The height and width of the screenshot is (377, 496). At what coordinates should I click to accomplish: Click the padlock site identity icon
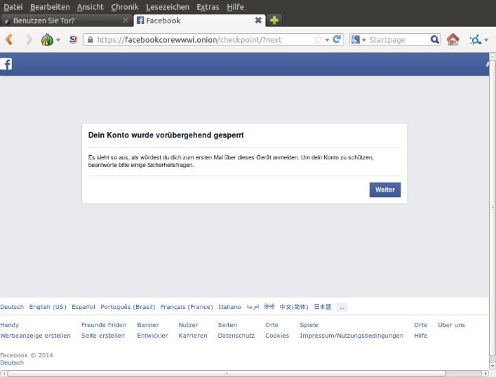point(90,40)
